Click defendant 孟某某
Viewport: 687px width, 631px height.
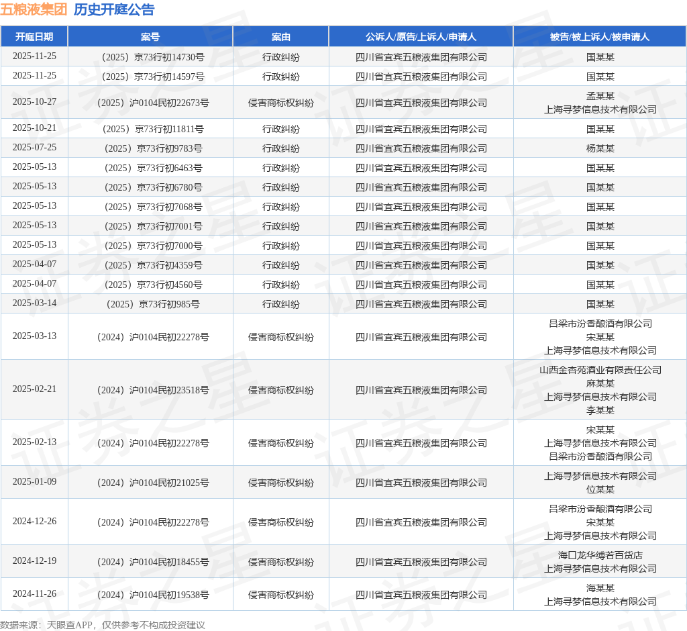coord(600,96)
